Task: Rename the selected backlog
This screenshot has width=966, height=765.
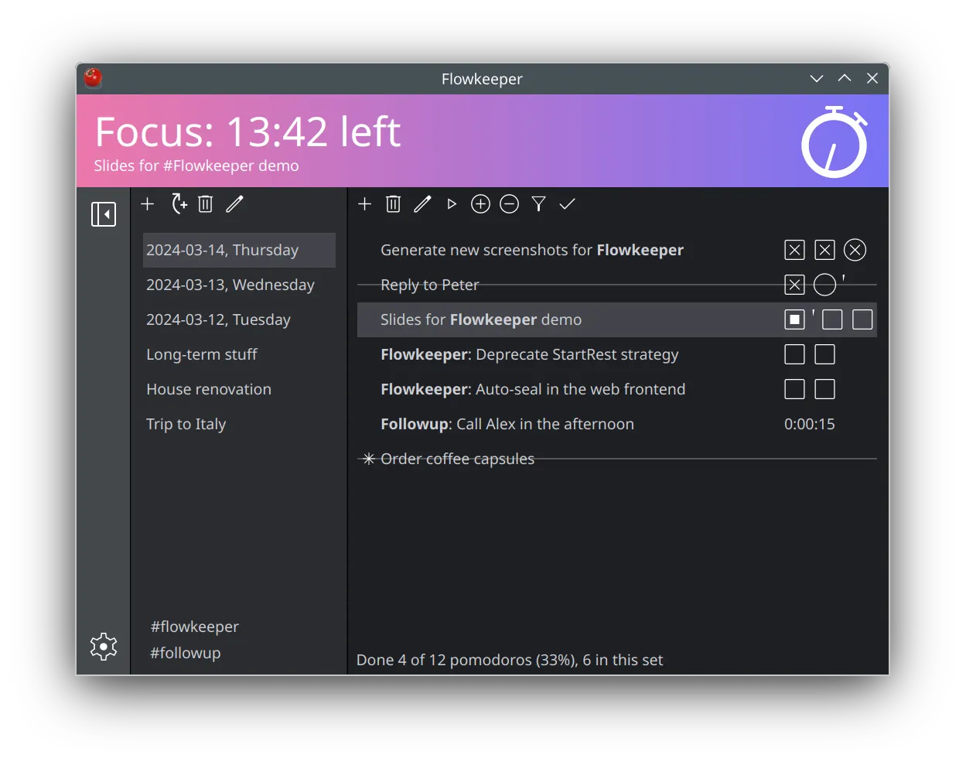Action: pyautogui.click(x=234, y=204)
